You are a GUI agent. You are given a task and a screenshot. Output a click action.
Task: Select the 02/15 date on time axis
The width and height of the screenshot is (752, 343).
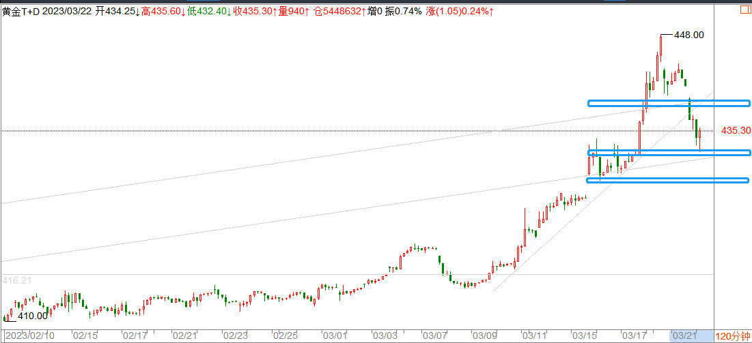pyautogui.click(x=85, y=334)
